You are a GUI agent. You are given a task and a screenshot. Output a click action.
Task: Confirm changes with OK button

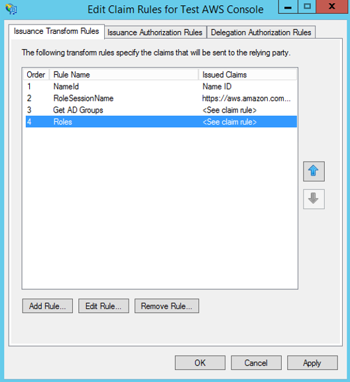pos(200,363)
